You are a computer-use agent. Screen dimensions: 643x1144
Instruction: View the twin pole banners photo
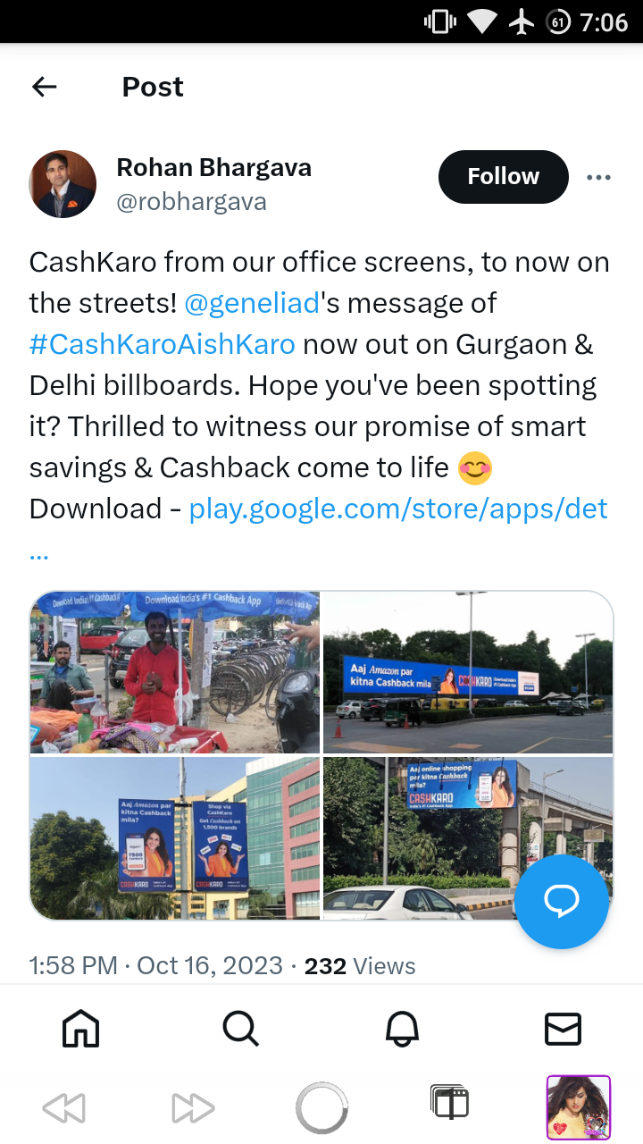point(175,838)
